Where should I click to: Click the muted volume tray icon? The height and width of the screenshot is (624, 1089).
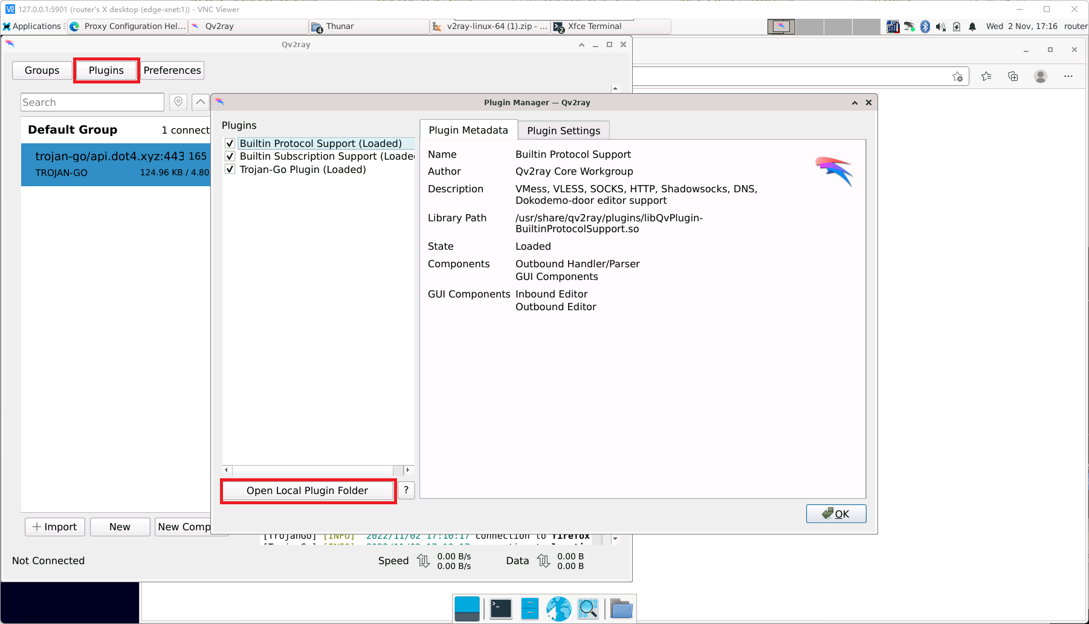point(941,27)
